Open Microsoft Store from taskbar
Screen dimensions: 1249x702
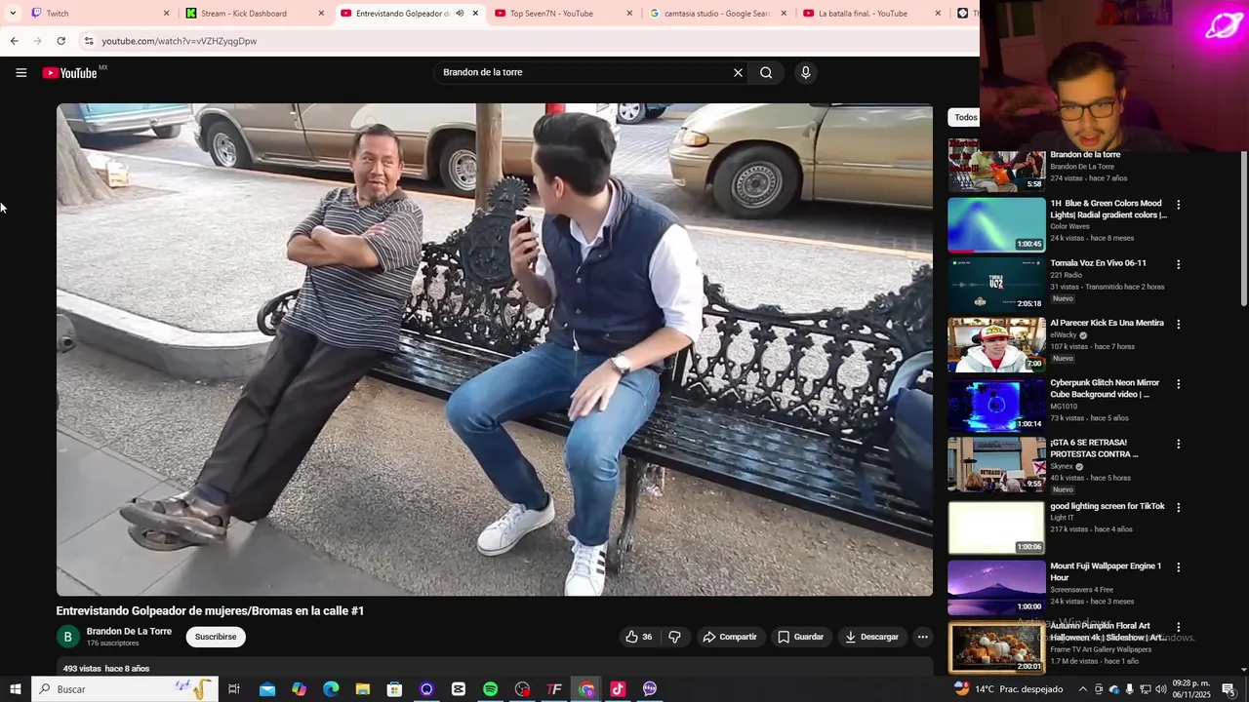pos(394,689)
